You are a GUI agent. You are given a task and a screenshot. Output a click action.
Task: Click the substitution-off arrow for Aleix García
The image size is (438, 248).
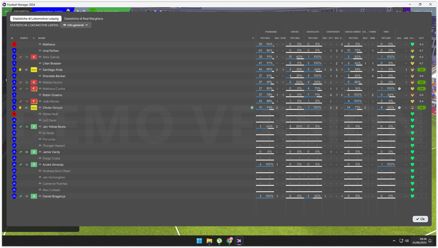point(34,57)
